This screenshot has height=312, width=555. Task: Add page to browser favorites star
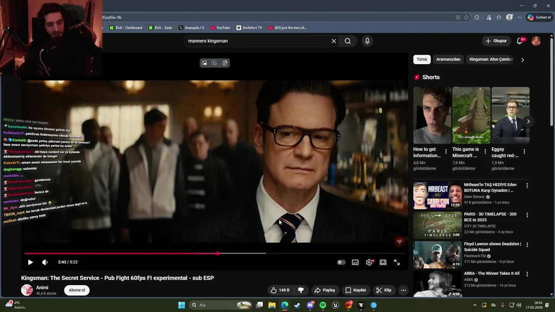467,17
